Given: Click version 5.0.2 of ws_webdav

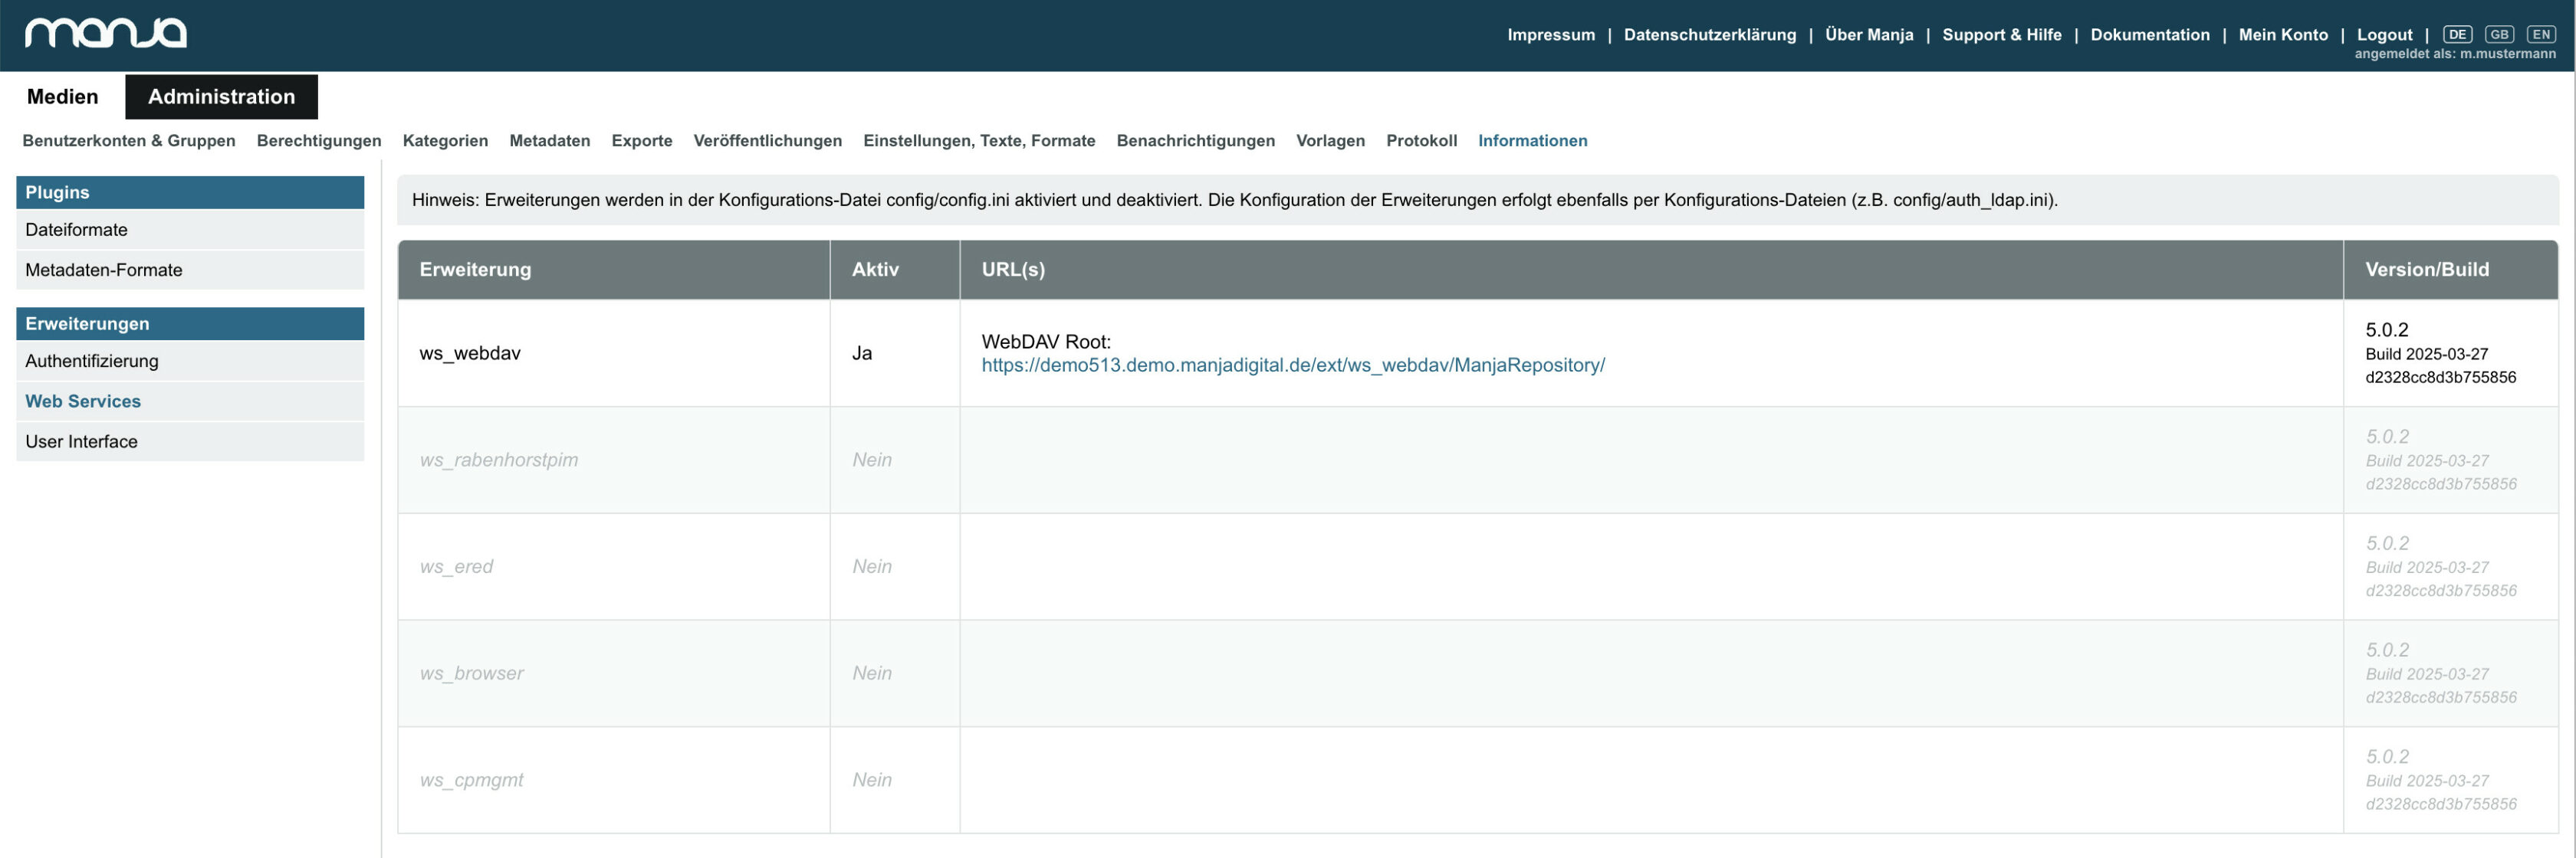Looking at the screenshot, I should click(x=2387, y=331).
